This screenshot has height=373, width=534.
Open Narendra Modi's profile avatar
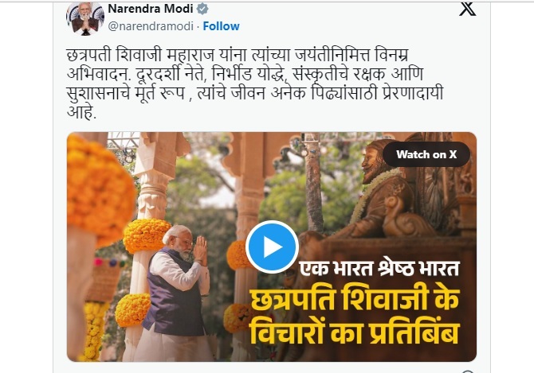click(85, 18)
